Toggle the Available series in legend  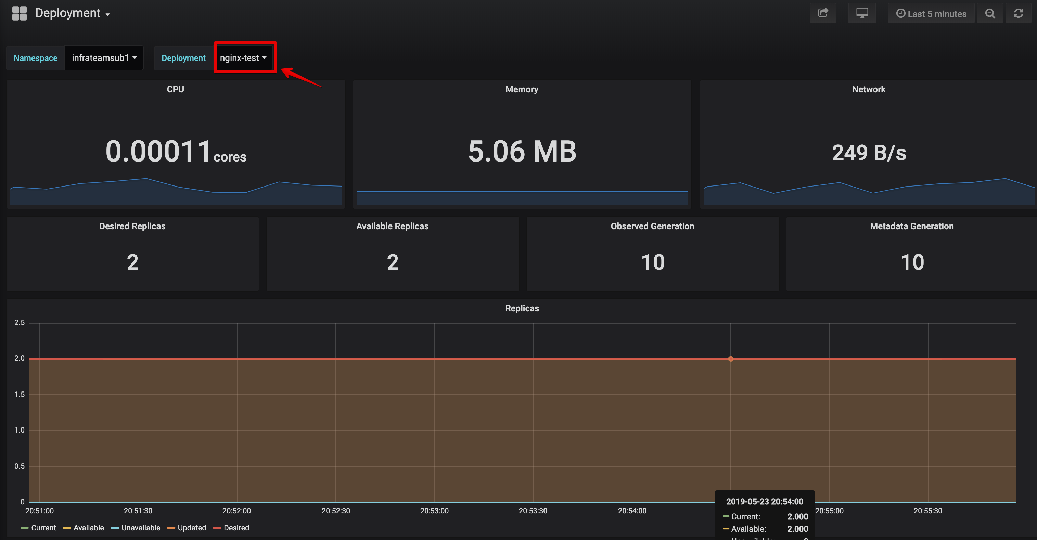click(x=89, y=528)
